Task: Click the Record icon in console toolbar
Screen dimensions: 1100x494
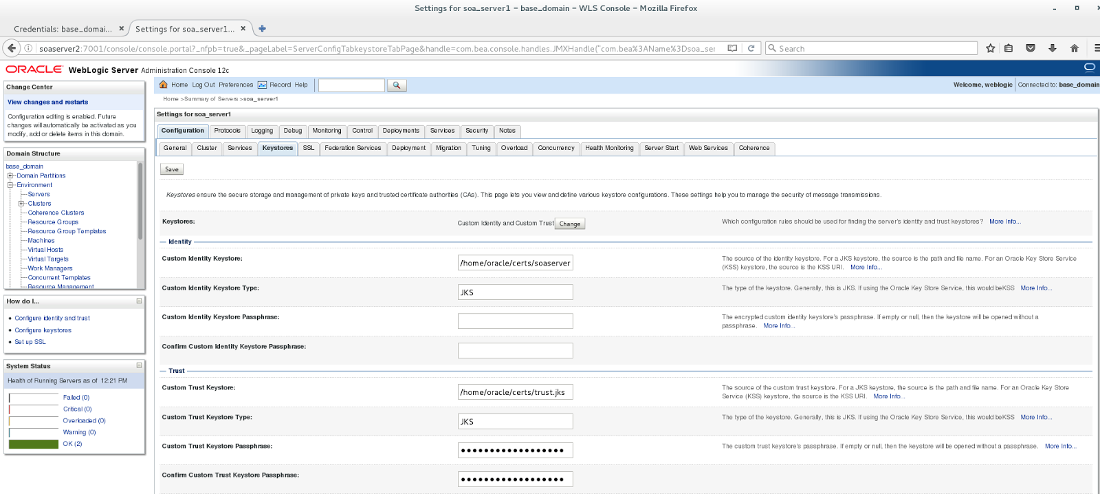Action: pos(262,85)
